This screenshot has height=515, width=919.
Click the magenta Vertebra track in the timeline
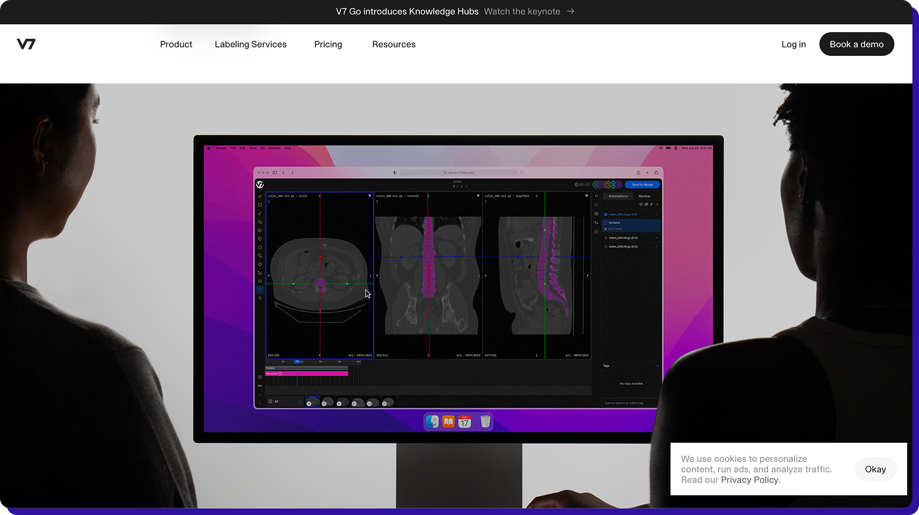click(306, 373)
